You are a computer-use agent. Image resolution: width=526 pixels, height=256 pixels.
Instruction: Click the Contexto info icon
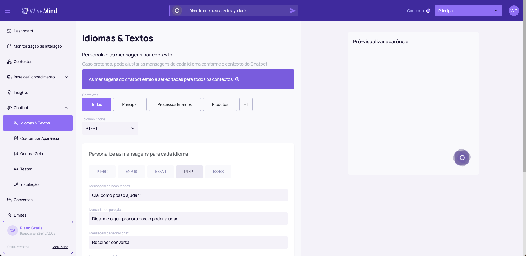pos(428,11)
